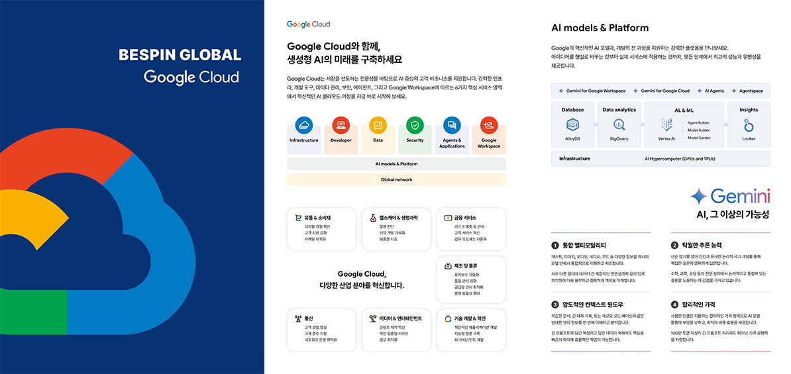Click the blue Infrastructure cloud icon
Screen dimensions: 791x374
tap(303, 124)
